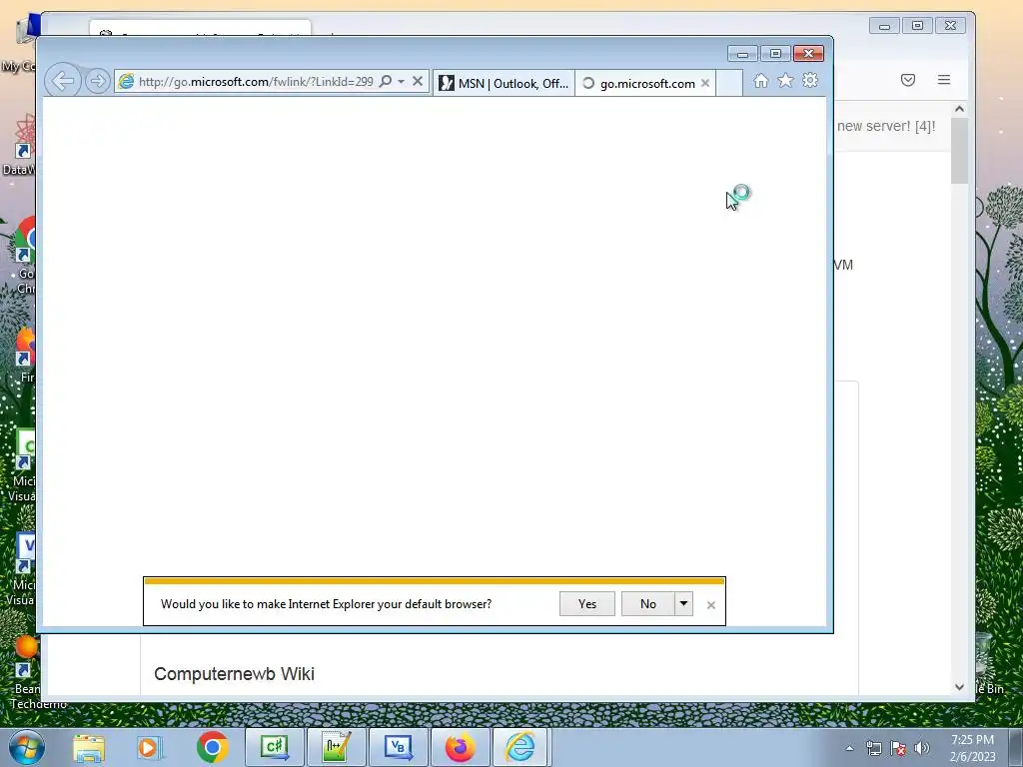Open the Windows Start menu

tap(26, 747)
